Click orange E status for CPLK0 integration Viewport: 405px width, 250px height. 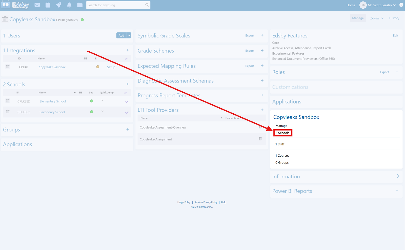point(98,67)
